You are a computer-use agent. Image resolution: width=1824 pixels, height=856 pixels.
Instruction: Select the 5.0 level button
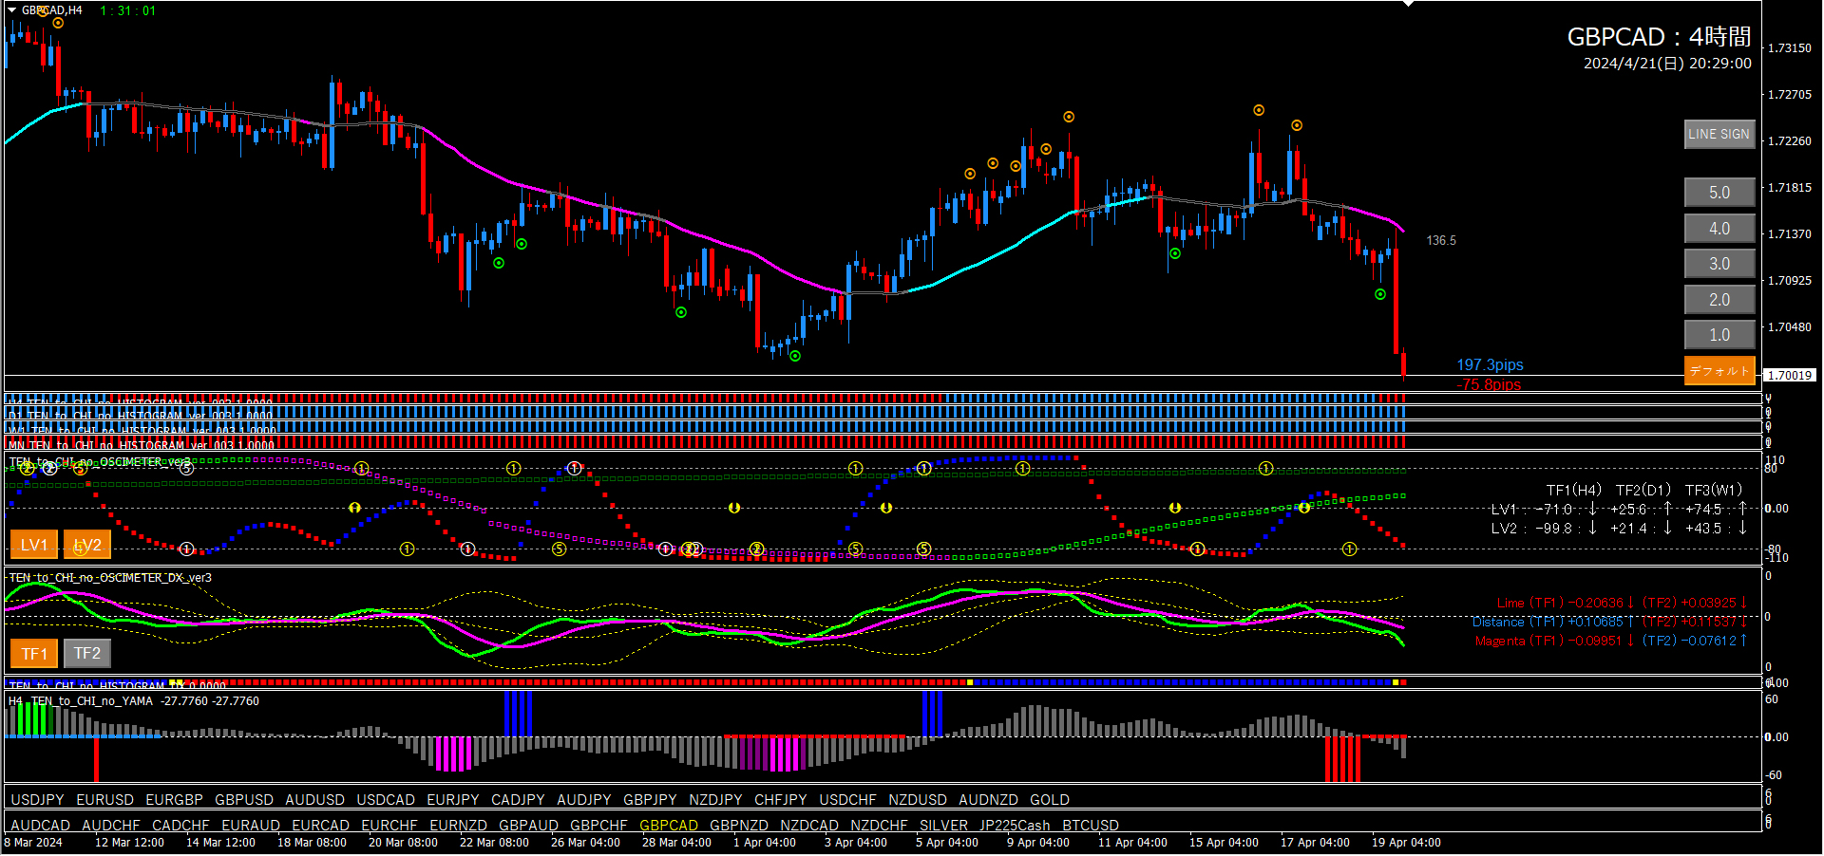(1719, 193)
